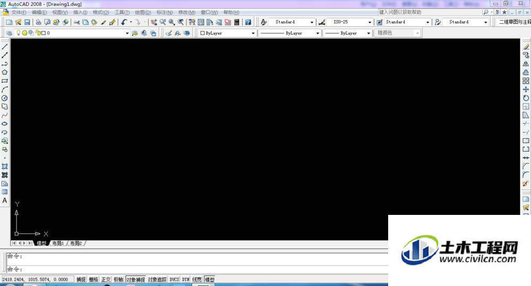Open the undo history dropdown arrow
The image size is (531, 286).
click(x=131, y=22)
